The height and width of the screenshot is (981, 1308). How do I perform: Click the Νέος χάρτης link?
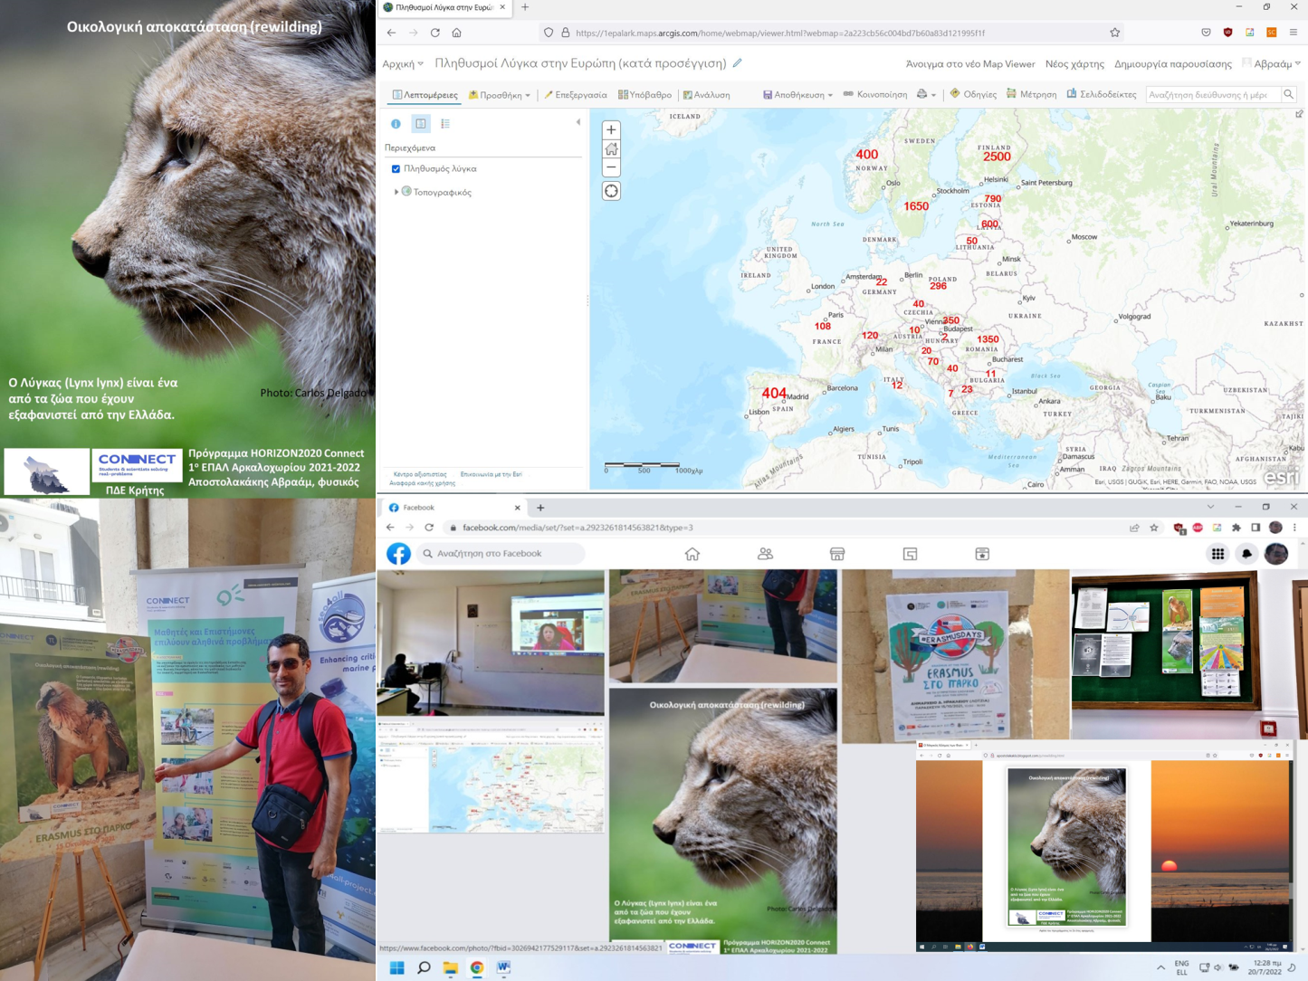[1074, 63]
